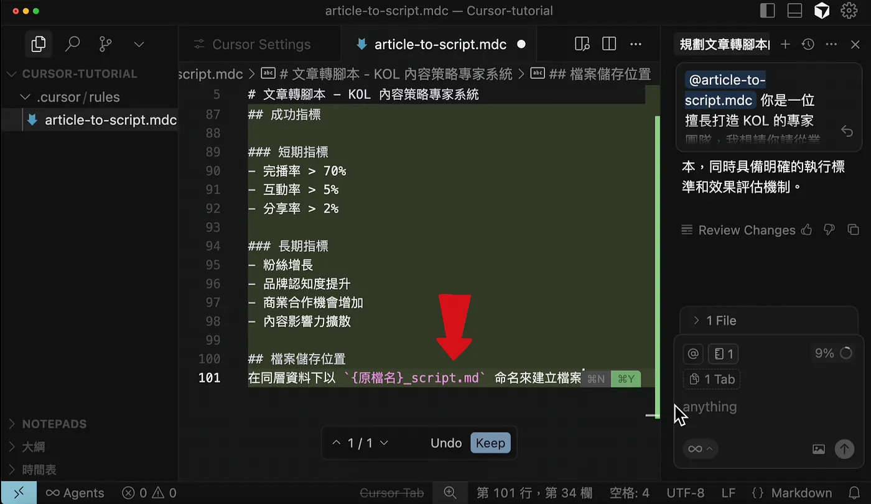
Task: Open the rule preview icon in editor toolbar
Action: [x=582, y=44]
